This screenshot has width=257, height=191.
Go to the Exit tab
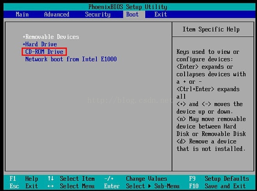click(x=161, y=15)
